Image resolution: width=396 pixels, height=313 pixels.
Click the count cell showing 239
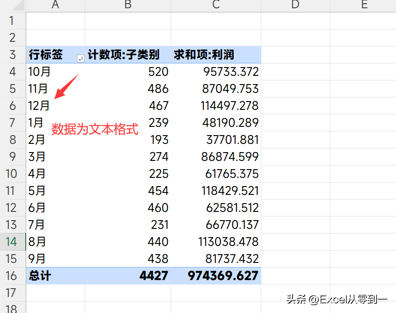click(128, 123)
